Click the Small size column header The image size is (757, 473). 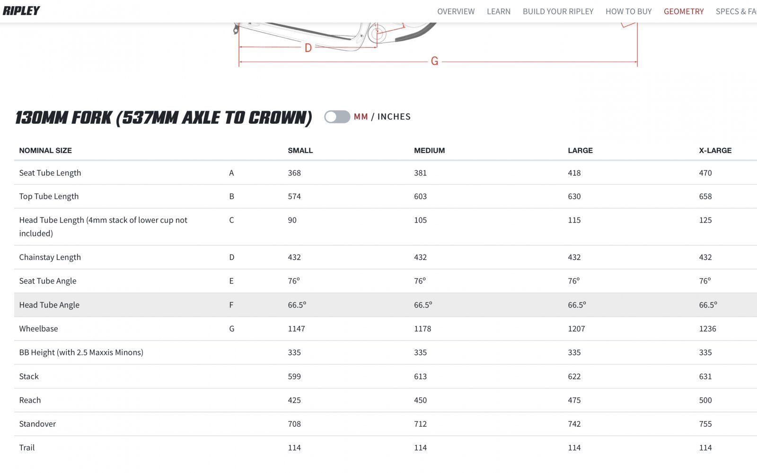(x=300, y=150)
